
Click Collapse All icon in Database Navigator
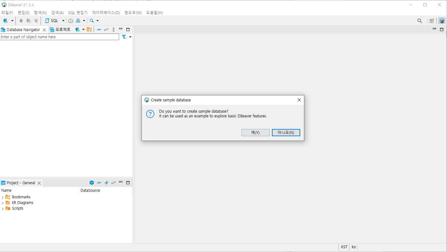[x=99, y=29]
